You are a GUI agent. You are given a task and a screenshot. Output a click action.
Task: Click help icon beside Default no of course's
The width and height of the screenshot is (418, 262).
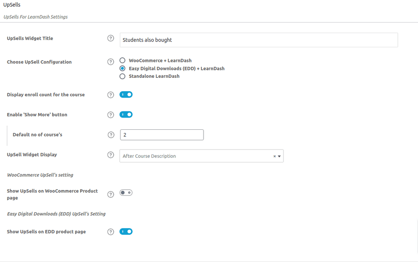[110, 134]
